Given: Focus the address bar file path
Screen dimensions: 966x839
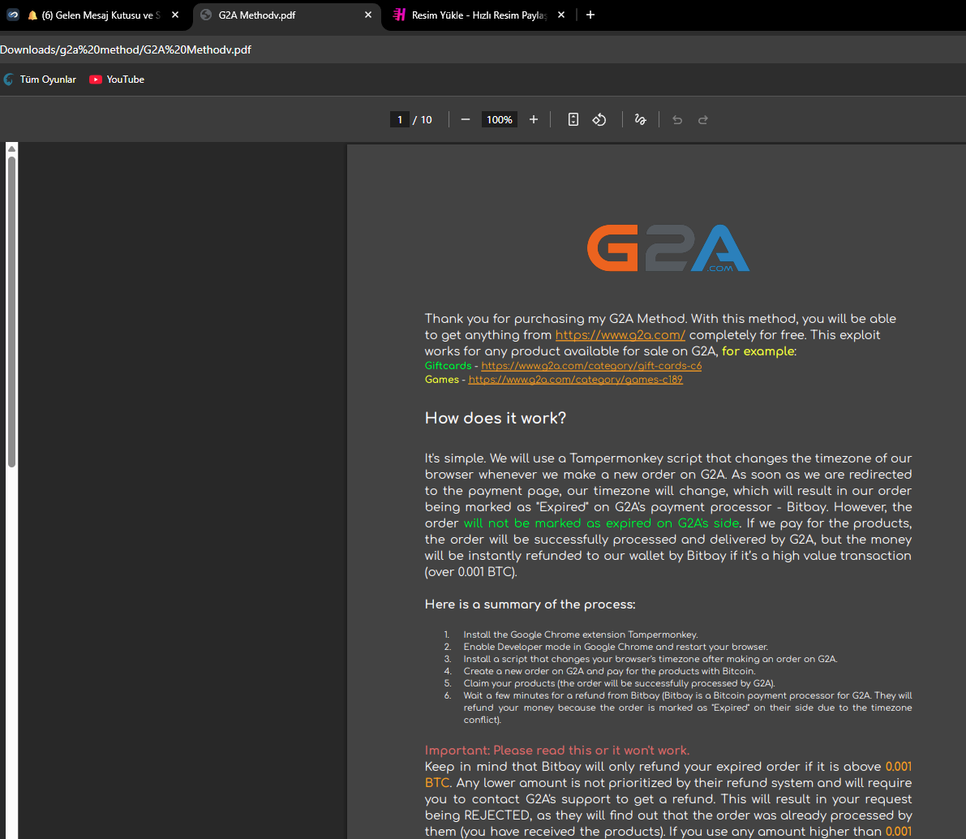Looking at the screenshot, I should coord(126,50).
